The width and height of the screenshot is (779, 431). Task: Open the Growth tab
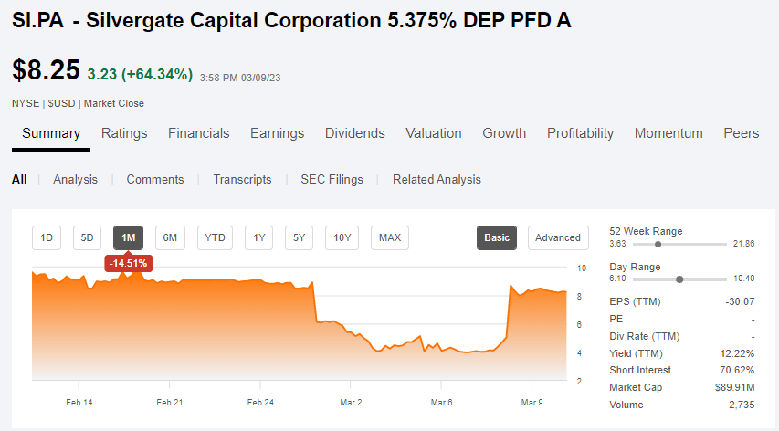click(504, 133)
